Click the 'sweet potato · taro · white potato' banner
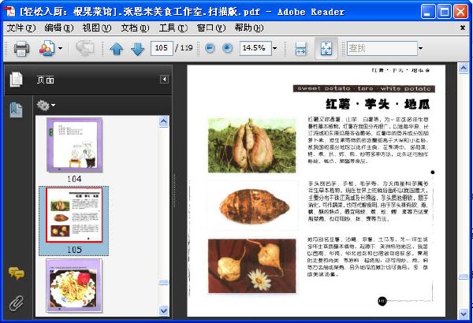This screenshot has width=473, height=323. click(x=363, y=88)
